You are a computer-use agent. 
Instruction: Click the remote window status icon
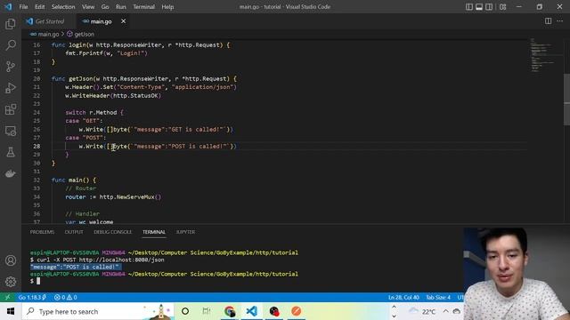pyautogui.click(x=7, y=297)
